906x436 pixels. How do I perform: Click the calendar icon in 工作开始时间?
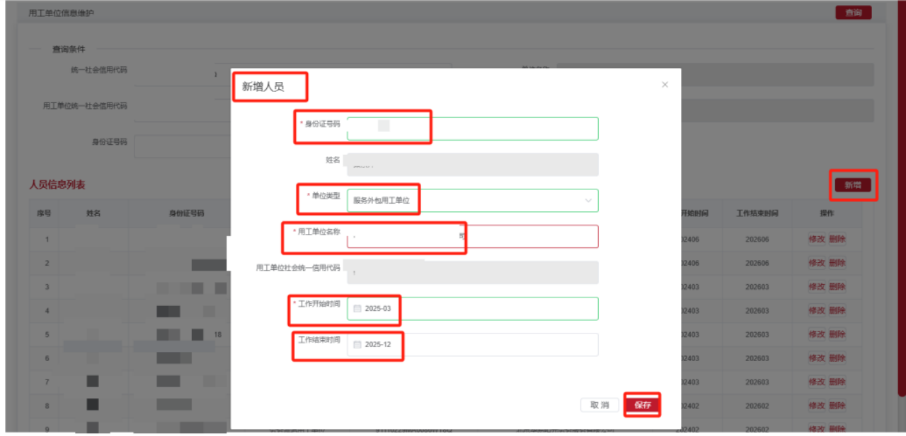coord(357,309)
